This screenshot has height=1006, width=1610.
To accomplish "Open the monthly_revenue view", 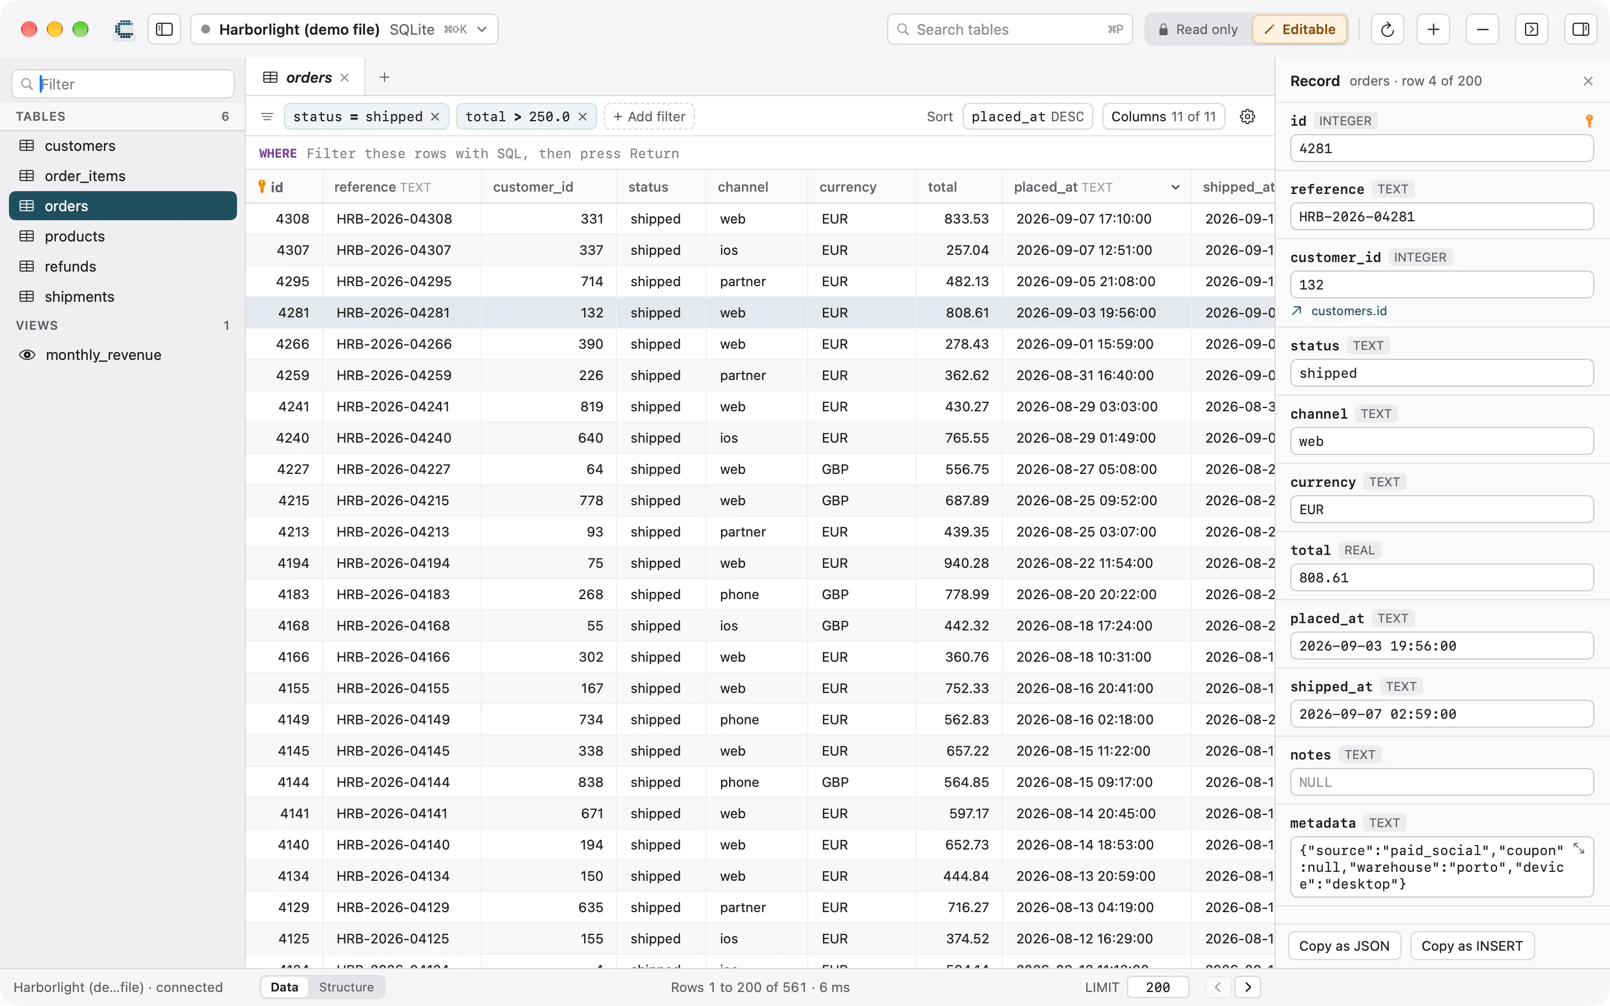I will coord(123,355).
